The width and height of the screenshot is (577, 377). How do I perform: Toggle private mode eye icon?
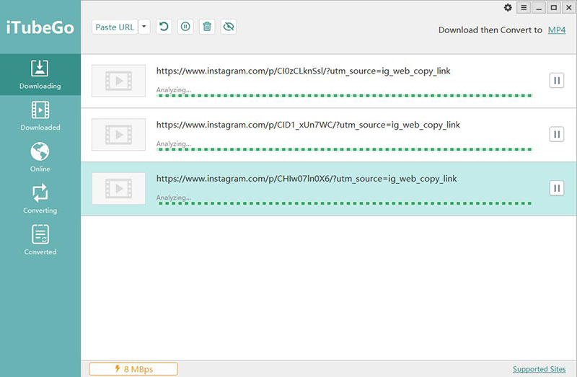[229, 27]
